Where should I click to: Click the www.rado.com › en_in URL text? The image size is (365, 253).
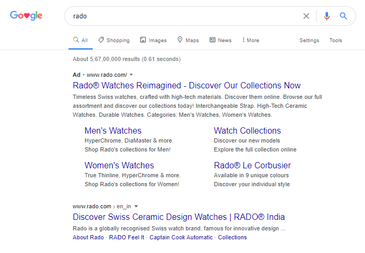click(x=102, y=206)
